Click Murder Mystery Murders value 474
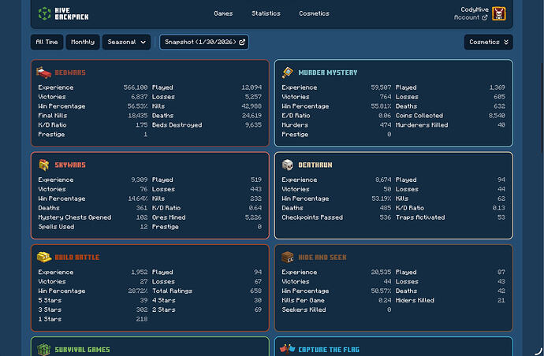544x356 pixels. click(x=385, y=124)
